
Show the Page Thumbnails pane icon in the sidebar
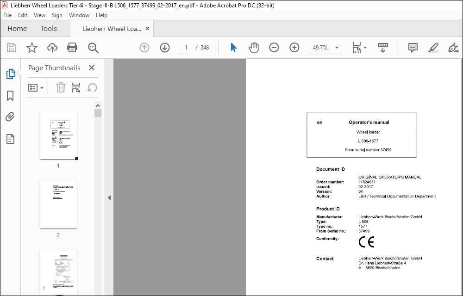11,74
